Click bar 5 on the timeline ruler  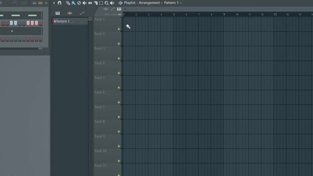[174, 14]
